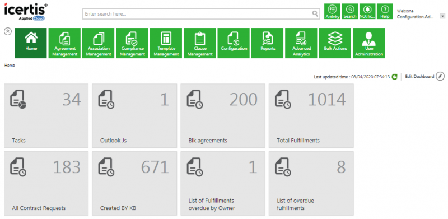
Task: Select Advanced Analytics in navigation
Action: 301,43
